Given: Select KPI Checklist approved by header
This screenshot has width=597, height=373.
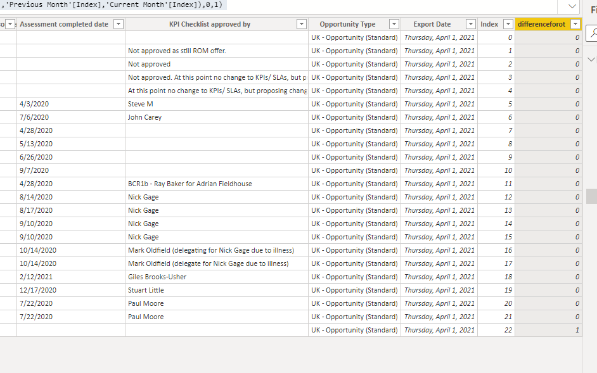Looking at the screenshot, I should pyautogui.click(x=210, y=24).
